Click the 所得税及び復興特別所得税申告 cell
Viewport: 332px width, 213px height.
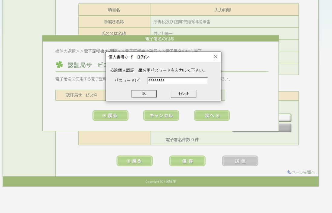click(182, 22)
